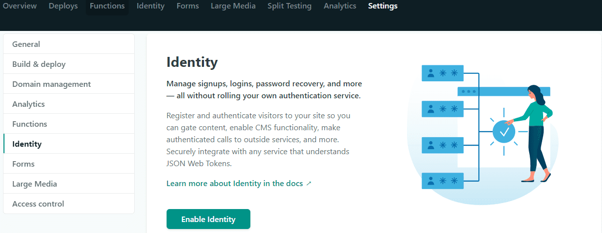Open the Functions top navigation tab
602x233 pixels.
click(x=107, y=6)
